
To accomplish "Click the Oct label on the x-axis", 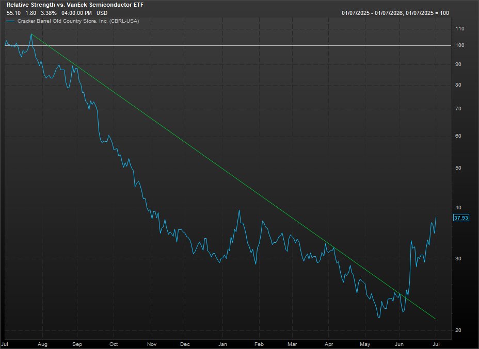I will pos(114,344).
